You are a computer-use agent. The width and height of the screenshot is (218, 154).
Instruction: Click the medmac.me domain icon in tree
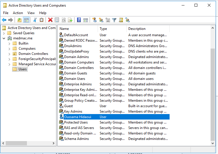click(9, 38)
